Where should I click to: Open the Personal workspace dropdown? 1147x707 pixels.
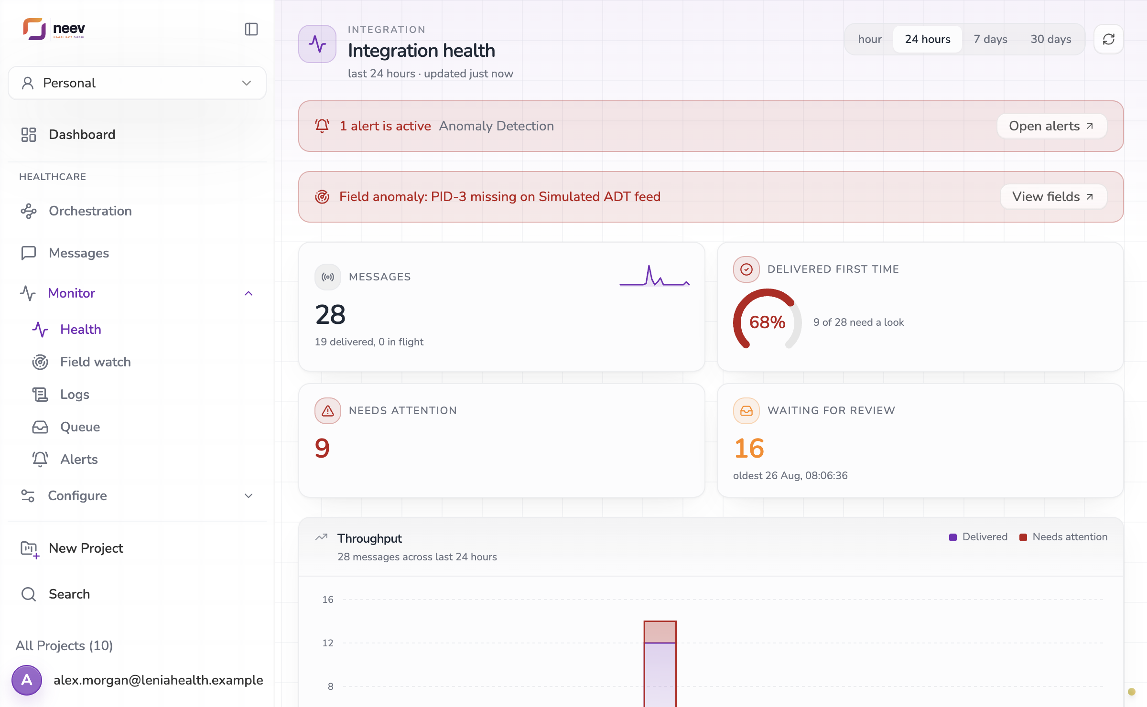tap(137, 83)
